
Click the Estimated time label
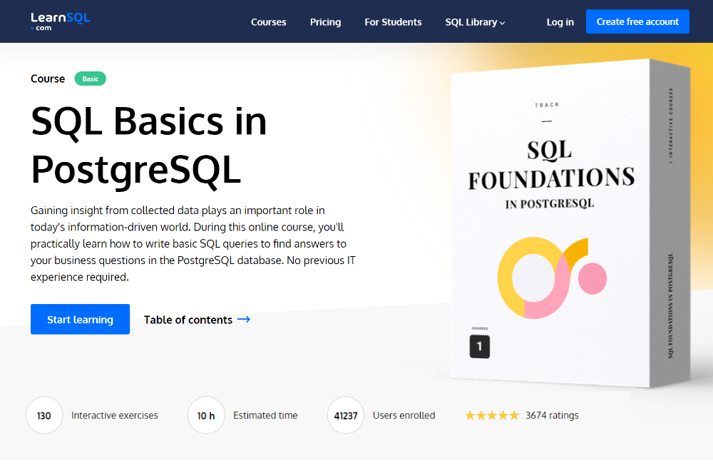tap(265, 415)
